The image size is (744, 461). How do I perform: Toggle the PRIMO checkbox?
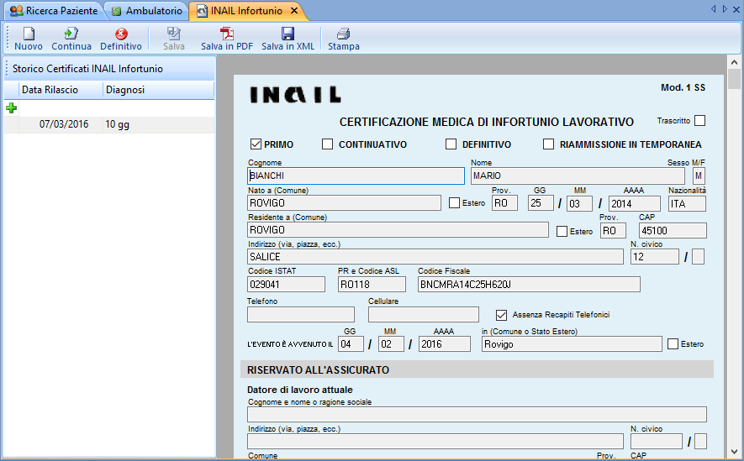[x=256, y=144]
